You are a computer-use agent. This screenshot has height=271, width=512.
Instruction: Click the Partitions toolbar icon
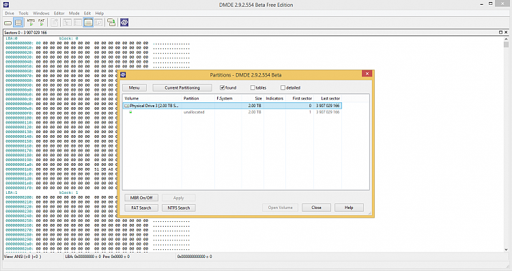tap(18, 23)
